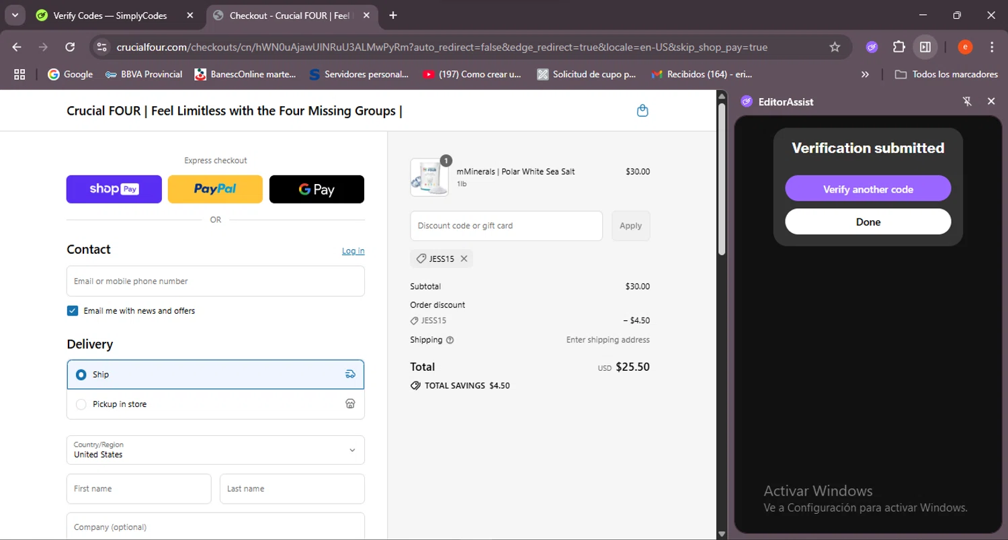This screenshot has width=1008, height=540.
Task: Open the BanescOnline bookmark
Action: pos(245,75)
